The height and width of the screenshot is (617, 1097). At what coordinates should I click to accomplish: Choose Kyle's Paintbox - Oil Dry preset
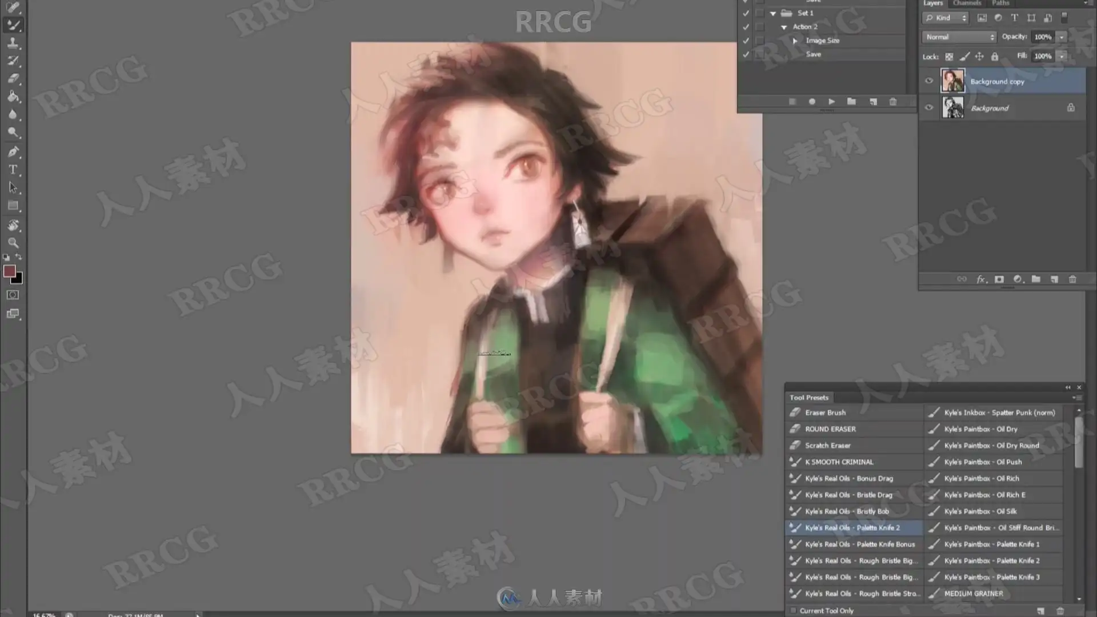pyautogui.click(x=980, y=429)
